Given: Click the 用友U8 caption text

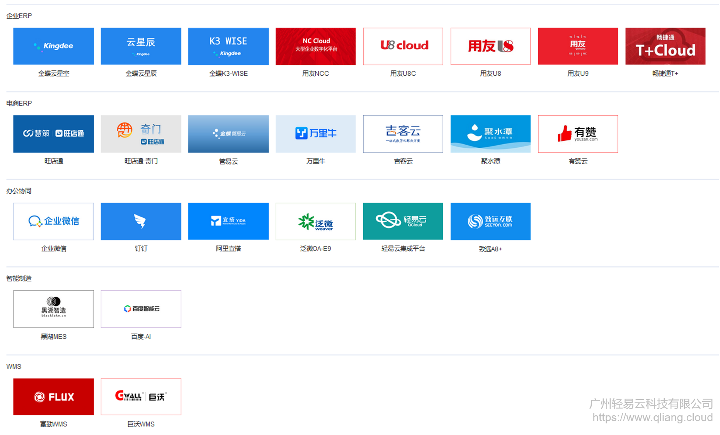Looking at the screenshot, I should pyautogui.click(x=490, y=73).
